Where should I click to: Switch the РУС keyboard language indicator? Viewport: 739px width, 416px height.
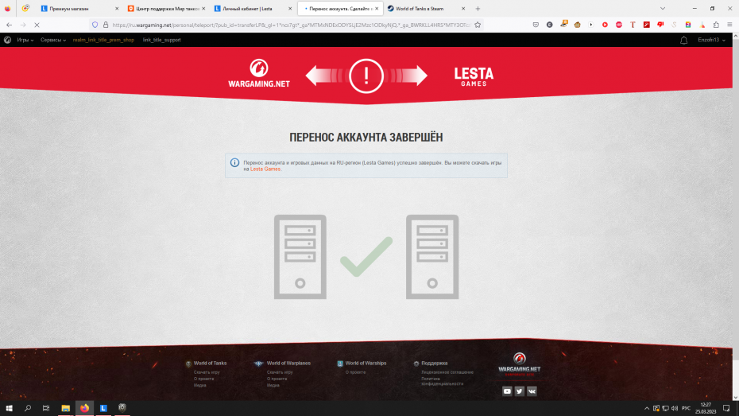pyautogui.click(x=686, y=409)
